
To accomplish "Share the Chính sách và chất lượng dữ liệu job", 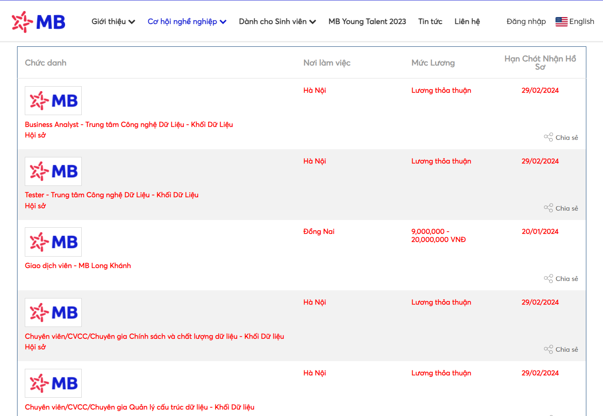I will 561,349.
